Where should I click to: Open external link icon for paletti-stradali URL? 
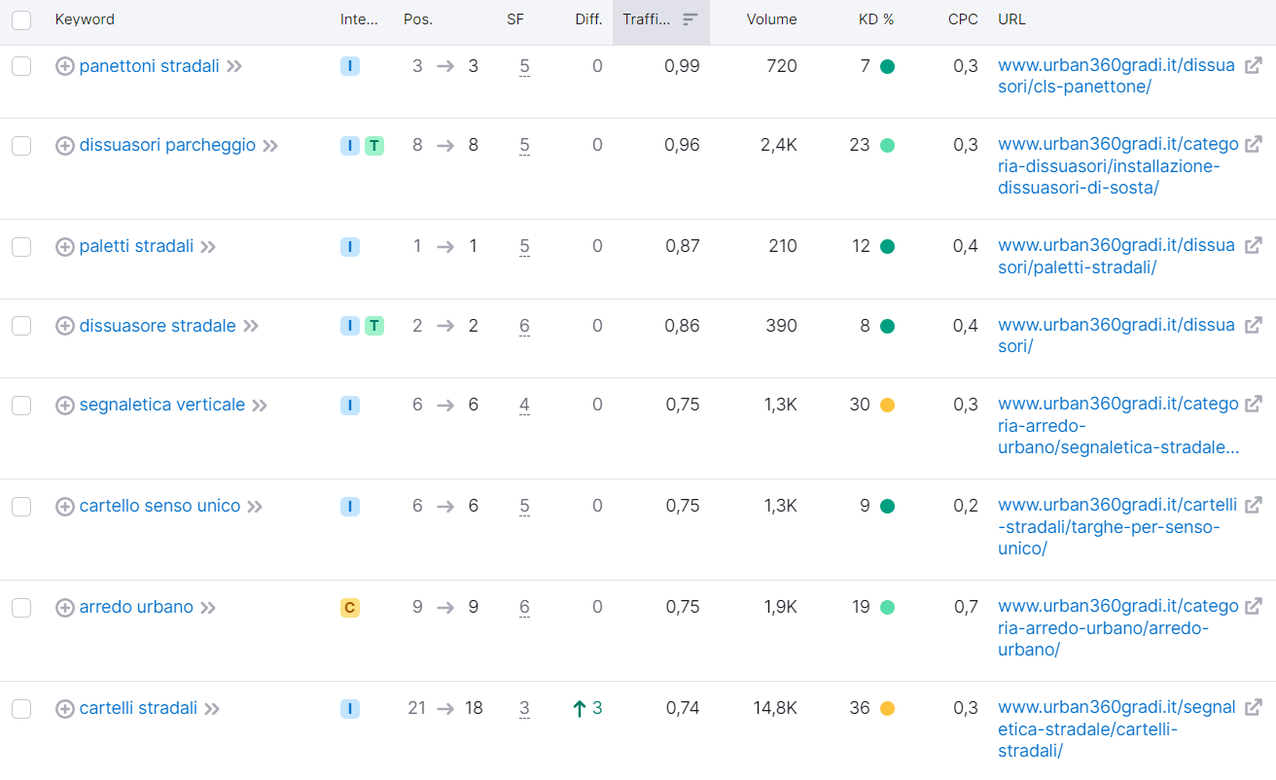[1254, 246]
